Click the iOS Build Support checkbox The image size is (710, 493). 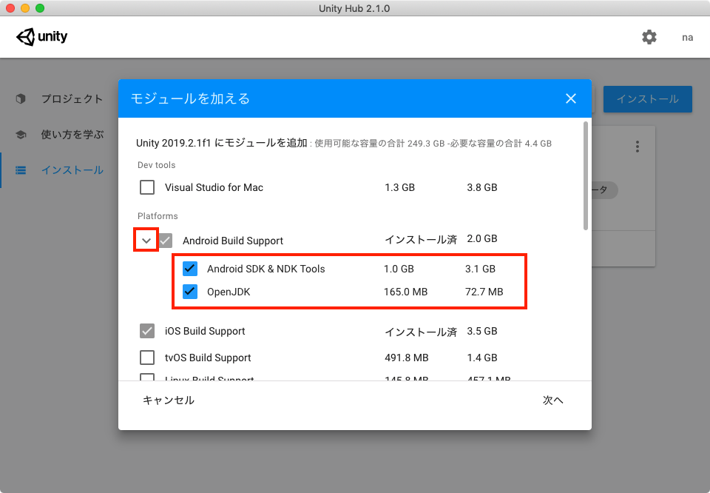(147, 331)
